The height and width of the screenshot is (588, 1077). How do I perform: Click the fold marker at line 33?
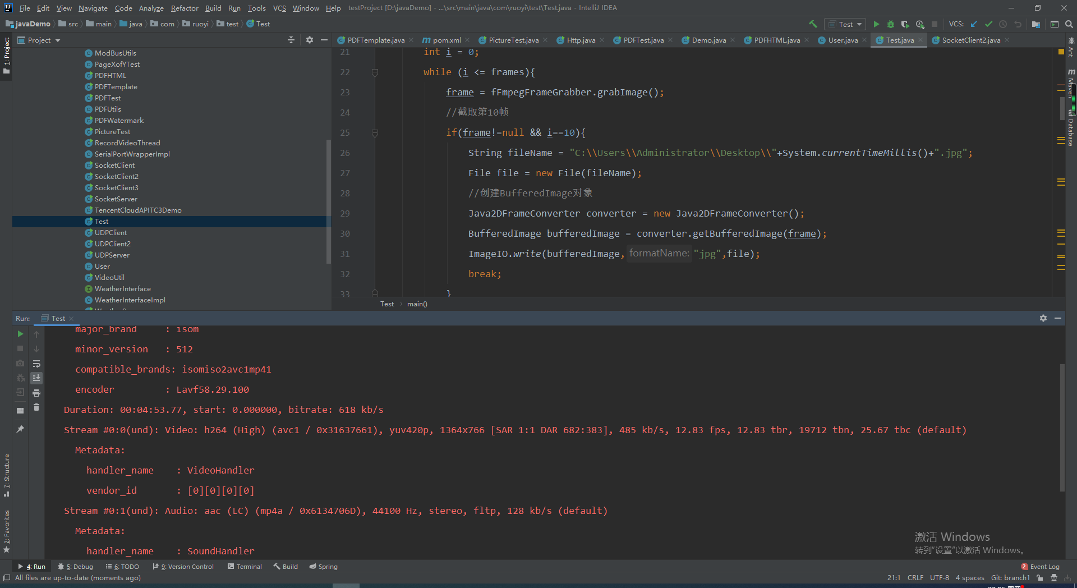point(375,293)
